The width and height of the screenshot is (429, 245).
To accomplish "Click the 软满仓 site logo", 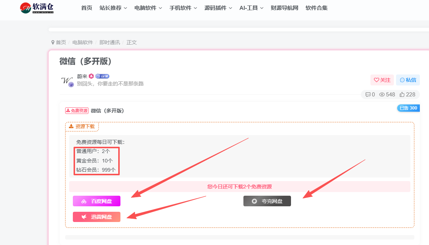I will (x=37, y=8).
